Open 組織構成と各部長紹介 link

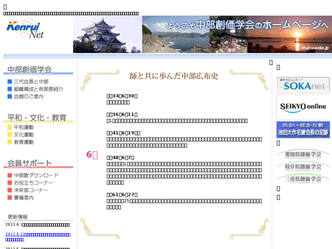pos(38,89)
